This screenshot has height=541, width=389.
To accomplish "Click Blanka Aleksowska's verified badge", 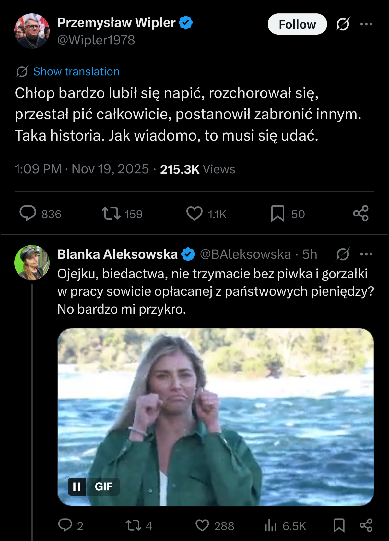I will pyautogui.click(x=188, y=255).
